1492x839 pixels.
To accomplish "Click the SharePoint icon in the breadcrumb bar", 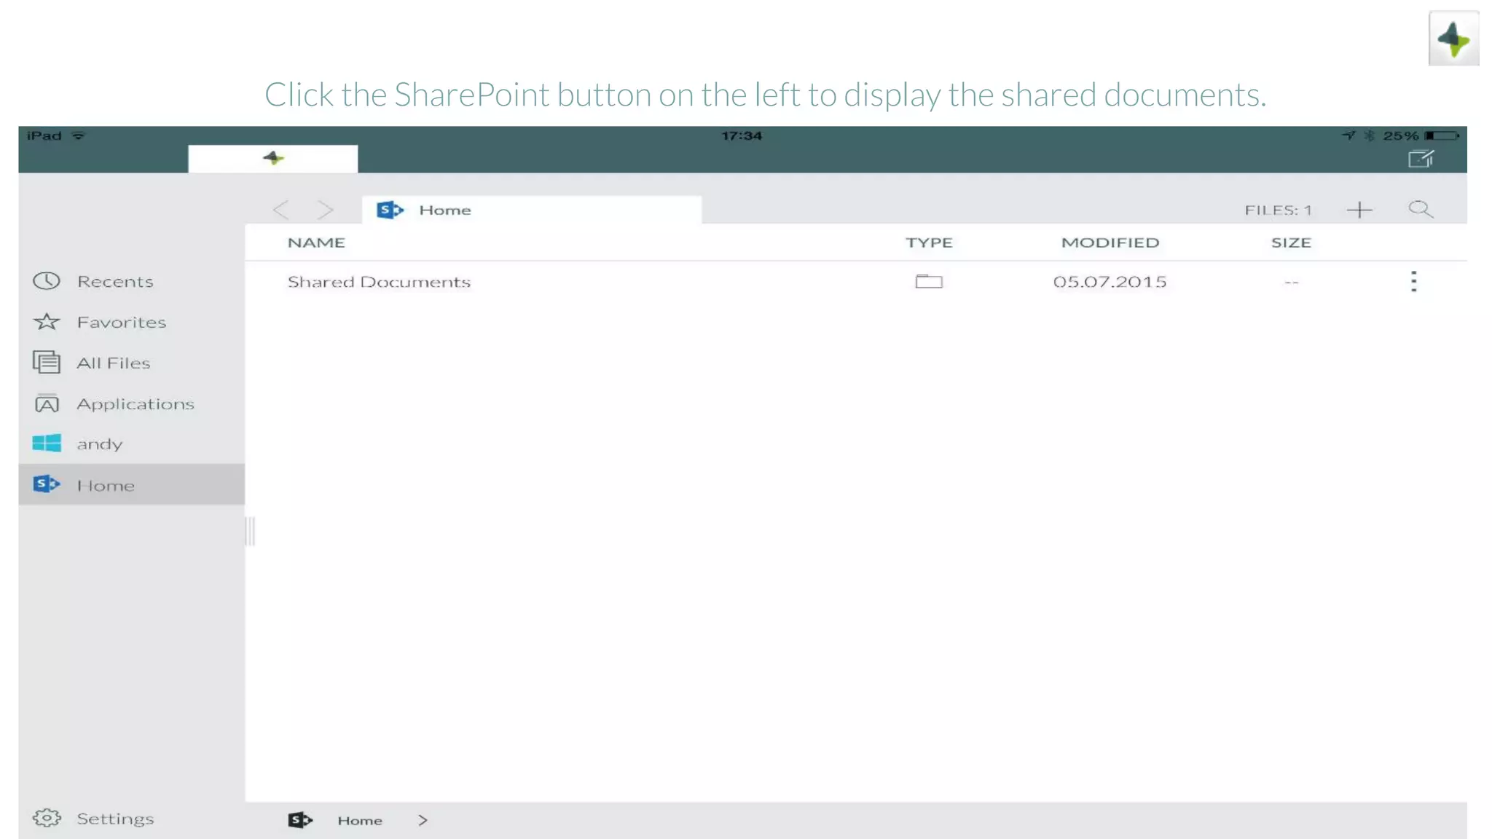I will point(300,820).
